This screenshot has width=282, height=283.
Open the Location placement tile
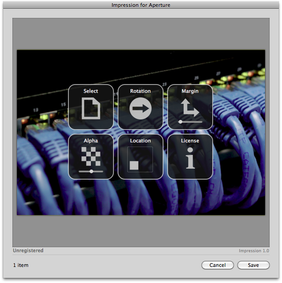tap(141, 157)
